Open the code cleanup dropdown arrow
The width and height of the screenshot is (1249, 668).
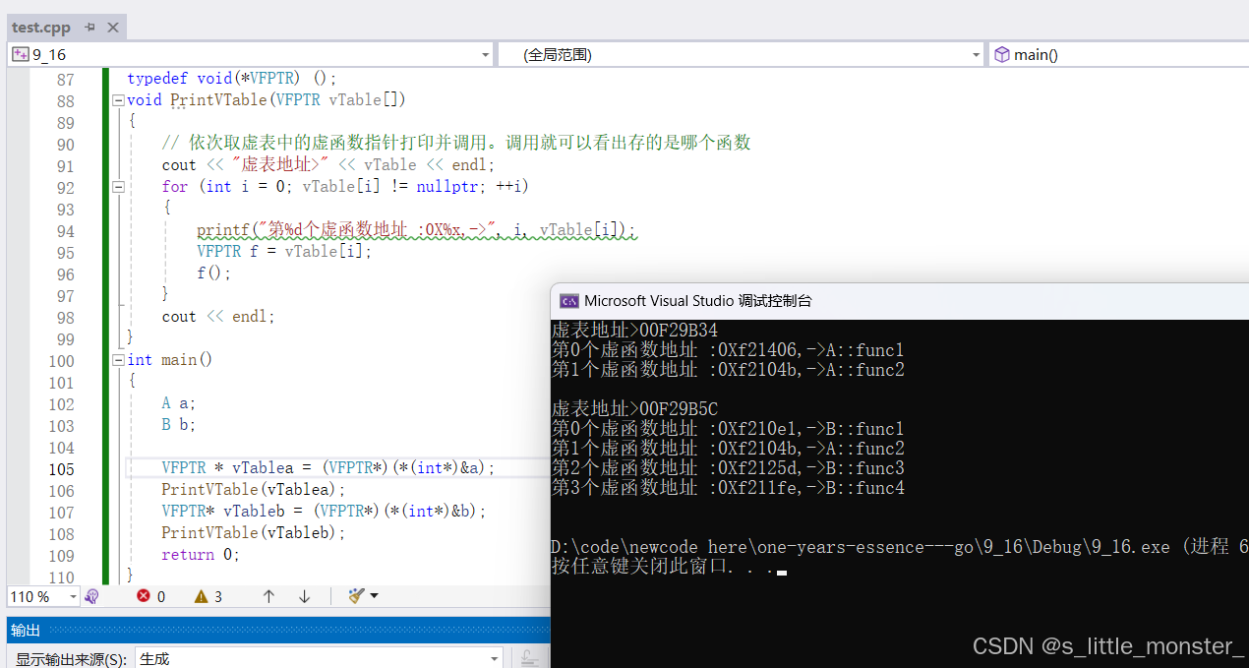tap(374, 596)
